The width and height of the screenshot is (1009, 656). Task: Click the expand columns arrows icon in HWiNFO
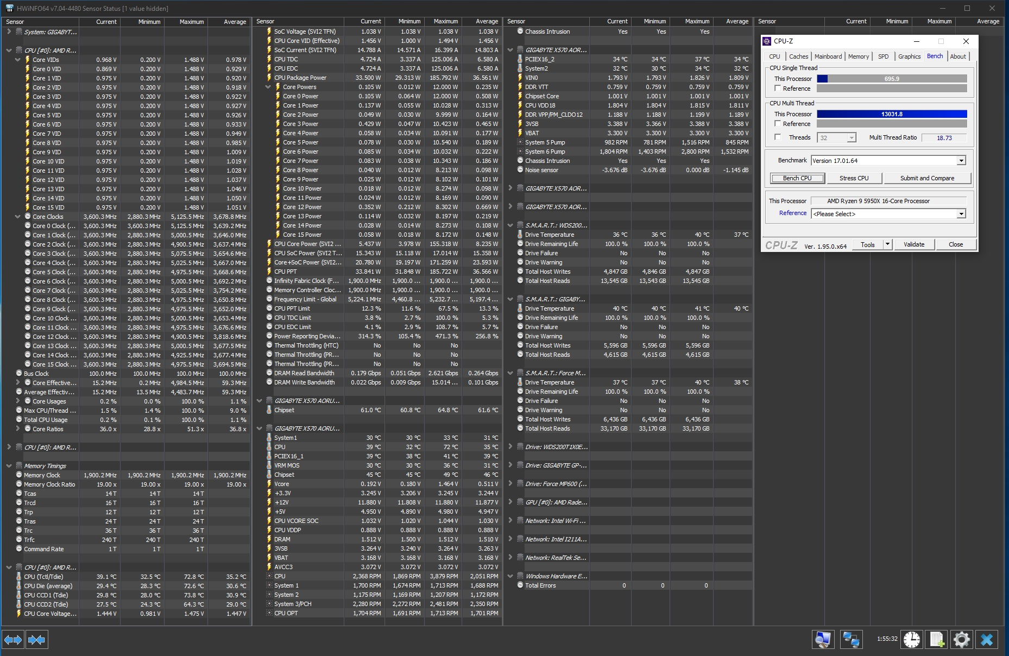coord(13,640)
